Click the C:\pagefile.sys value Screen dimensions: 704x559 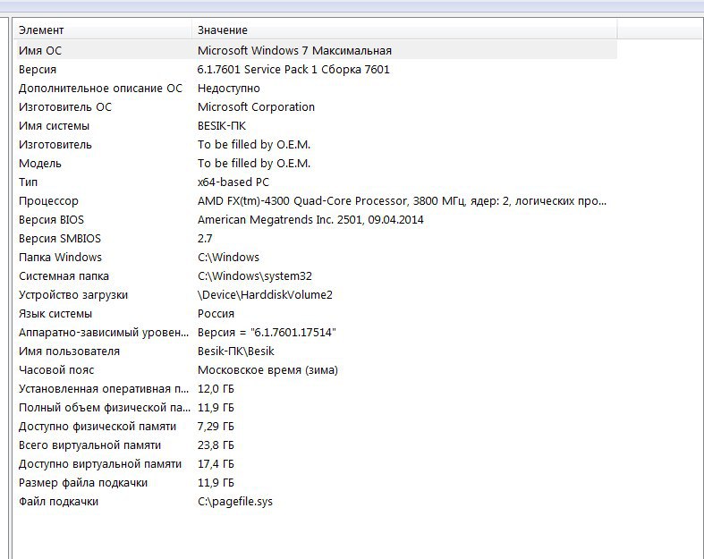tap(235, 502)
